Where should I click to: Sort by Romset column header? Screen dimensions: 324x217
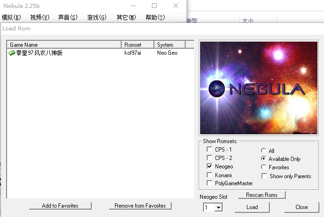[x=137, y=44]
